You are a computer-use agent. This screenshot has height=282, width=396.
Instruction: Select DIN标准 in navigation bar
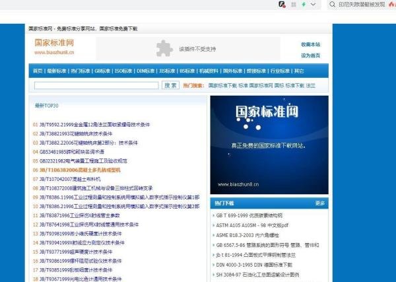[x=145, y=71]
